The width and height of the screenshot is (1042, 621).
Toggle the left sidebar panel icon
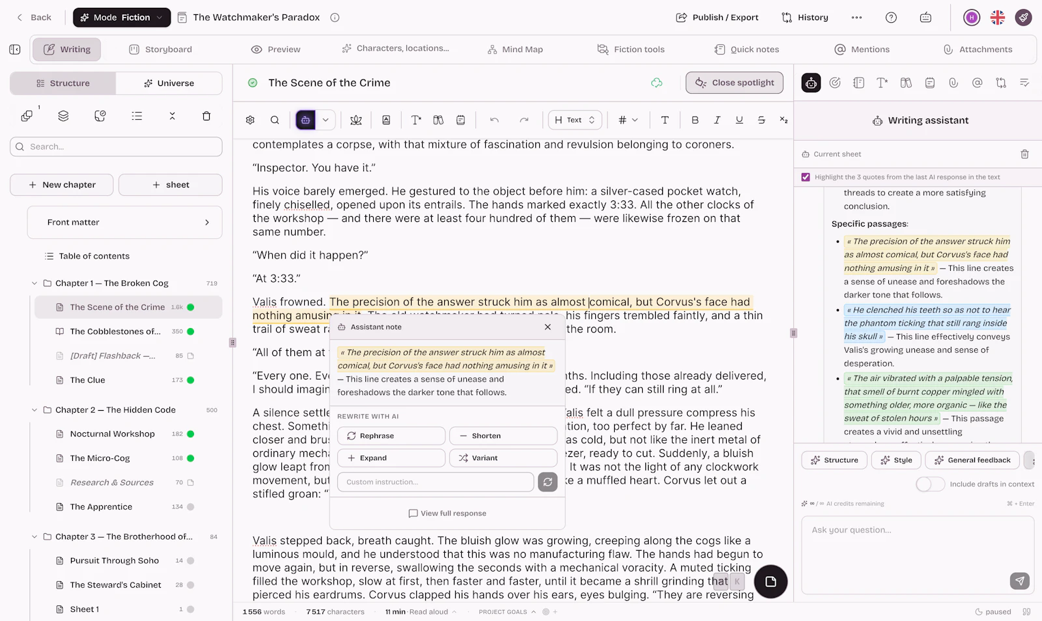(15, 49)
